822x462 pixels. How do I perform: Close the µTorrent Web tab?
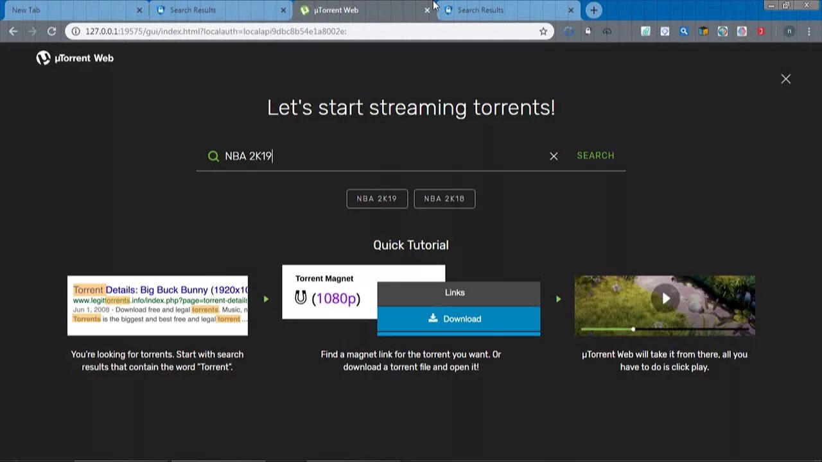coord(427,10)
